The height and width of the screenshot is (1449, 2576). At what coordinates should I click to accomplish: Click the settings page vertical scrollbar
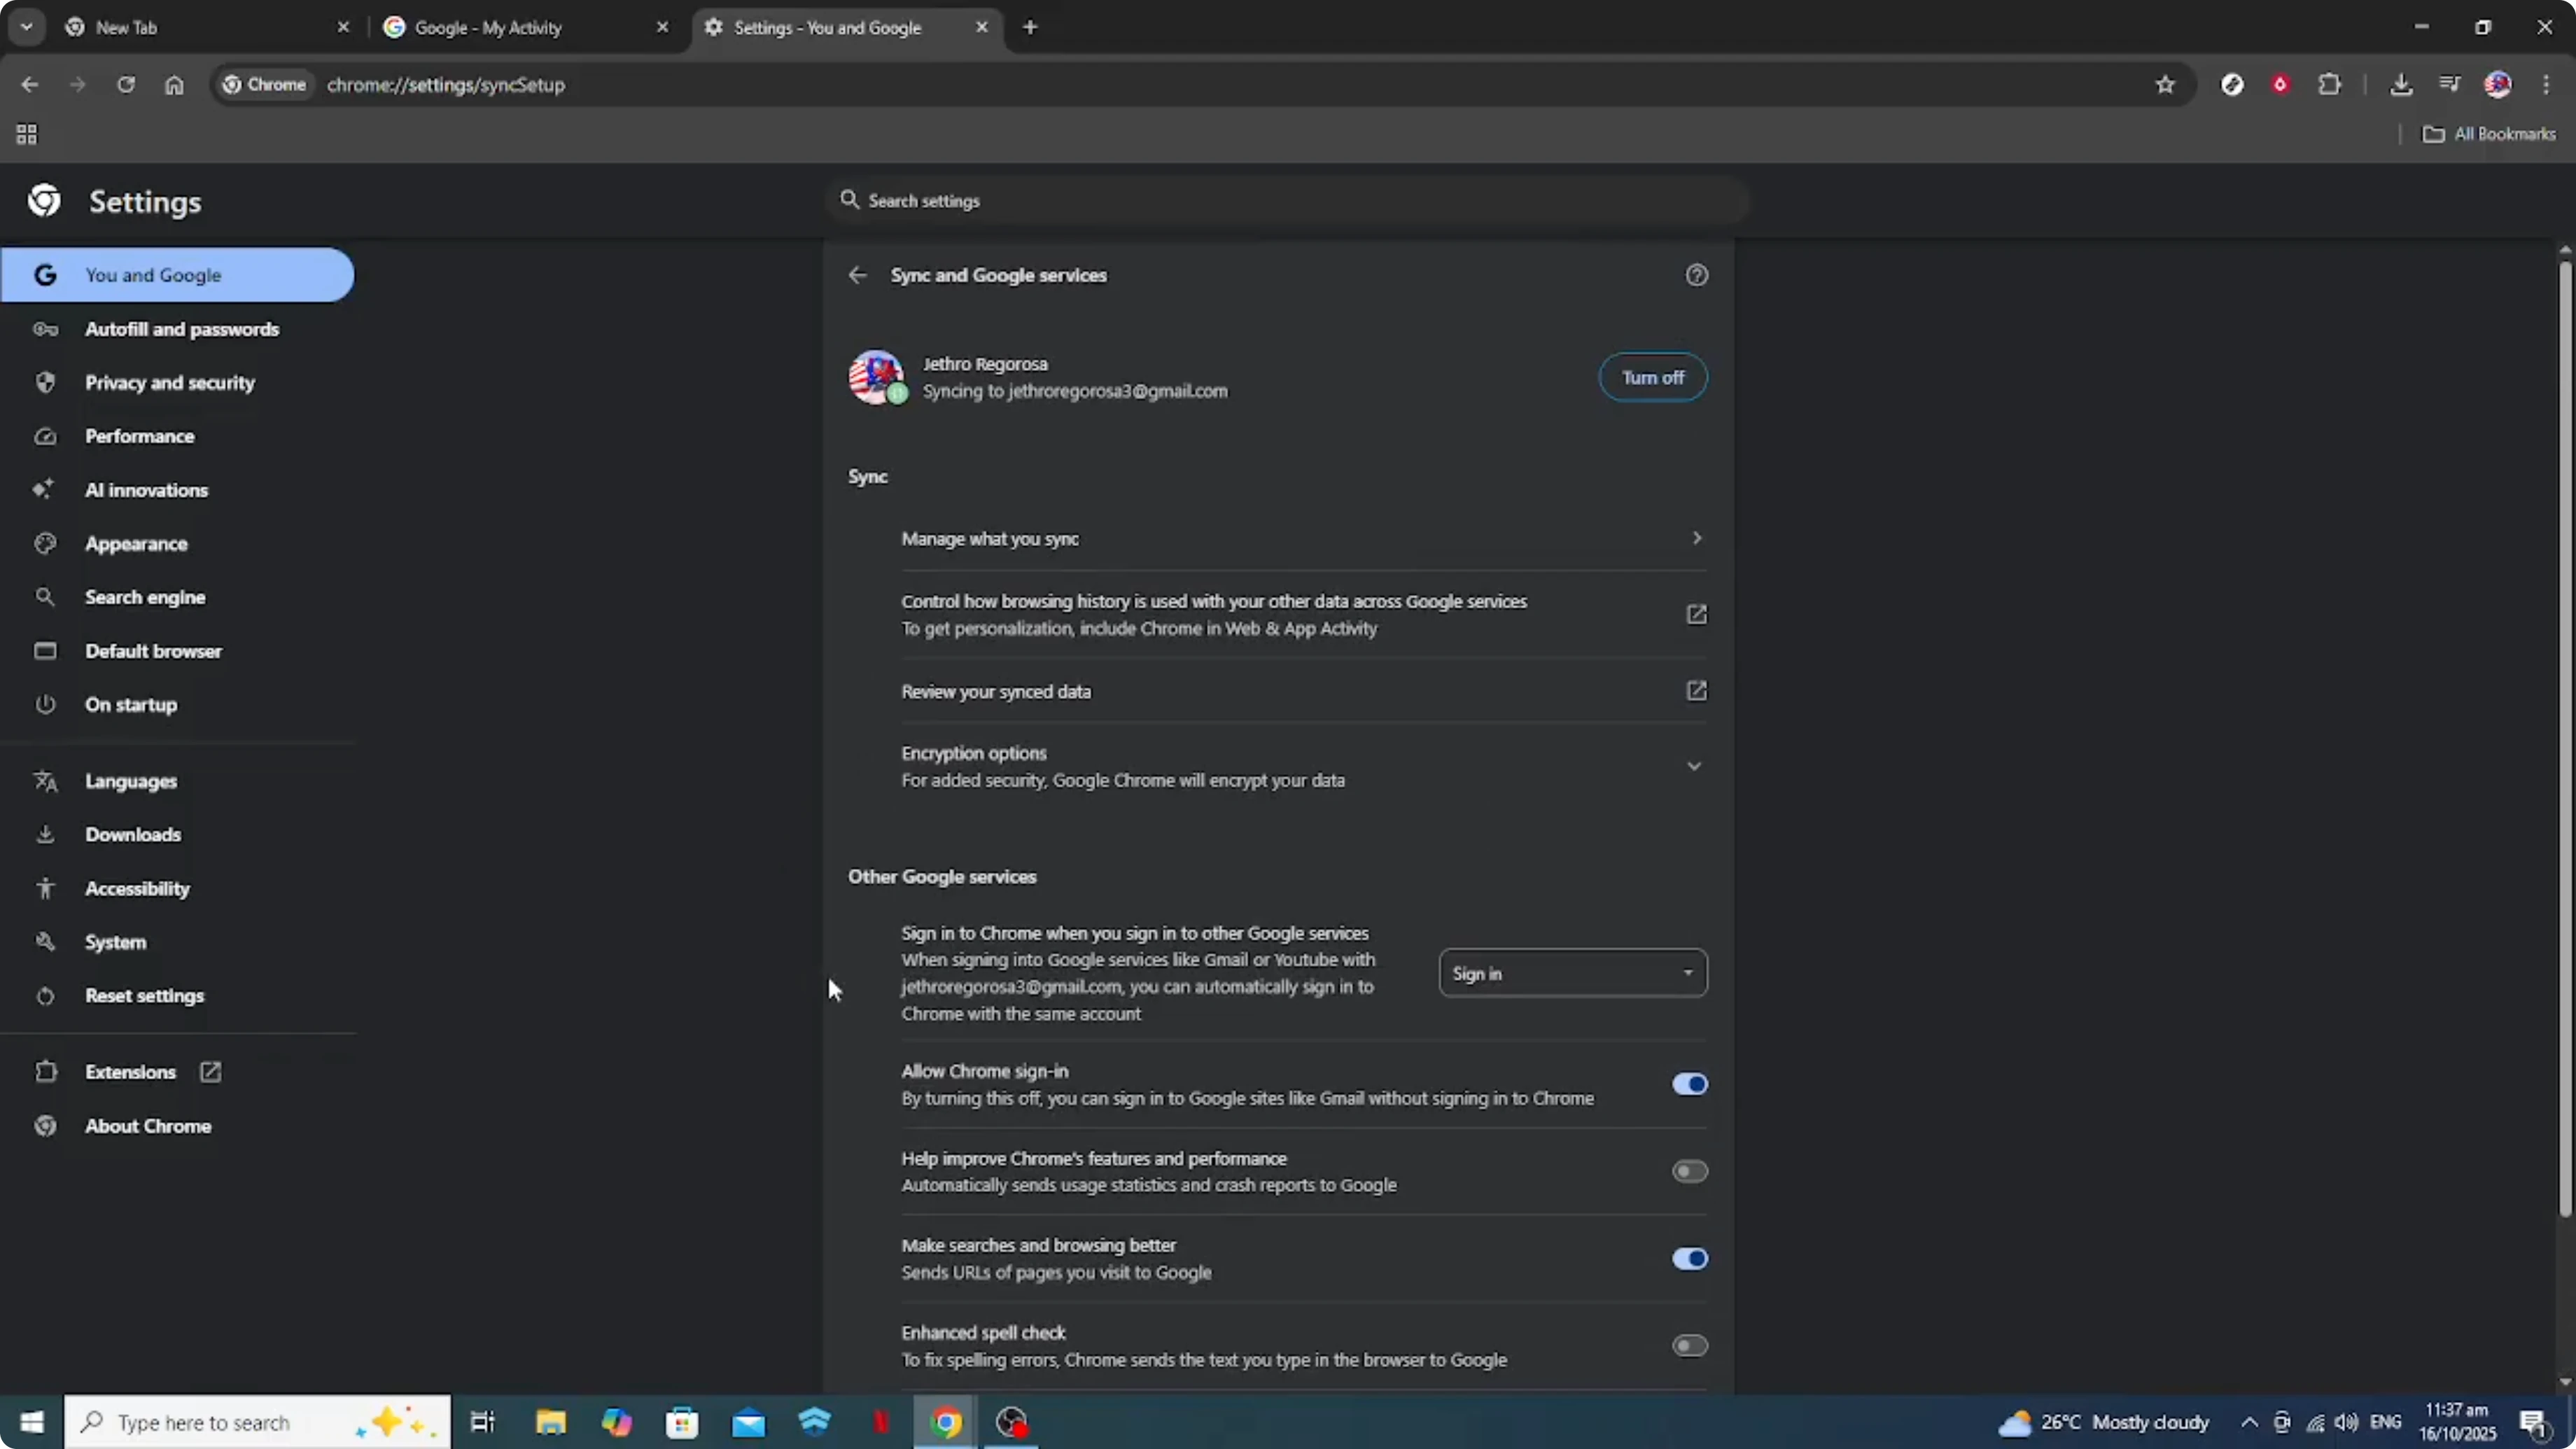pos(2565,738)
